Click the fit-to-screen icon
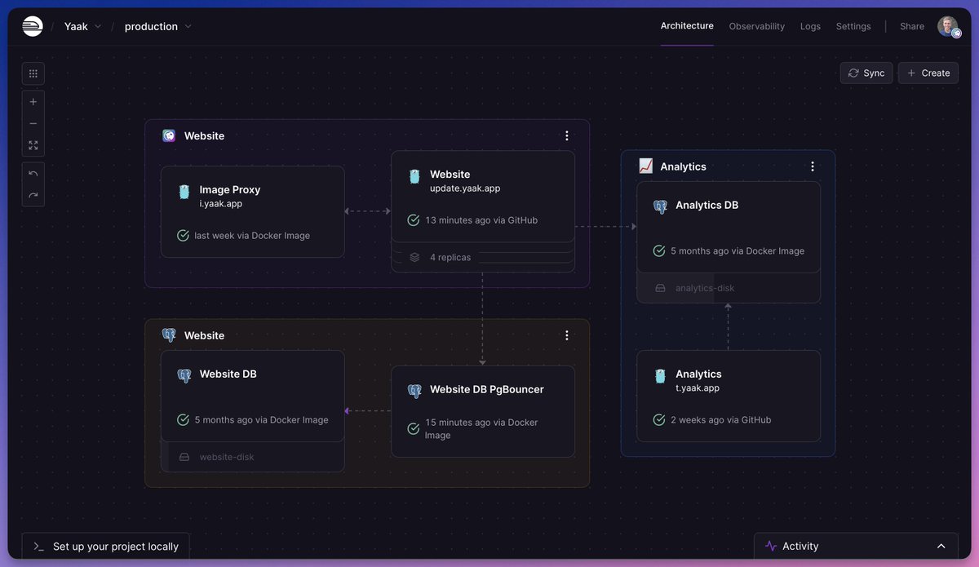Viewport: 979px width, 567px height. 33,145
